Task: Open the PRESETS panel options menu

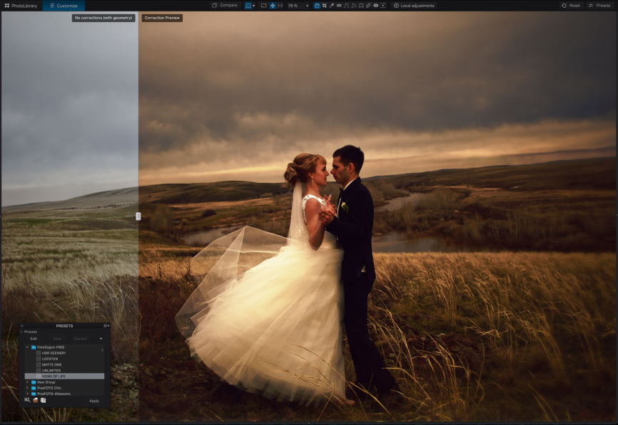Action: click(106, 326)
